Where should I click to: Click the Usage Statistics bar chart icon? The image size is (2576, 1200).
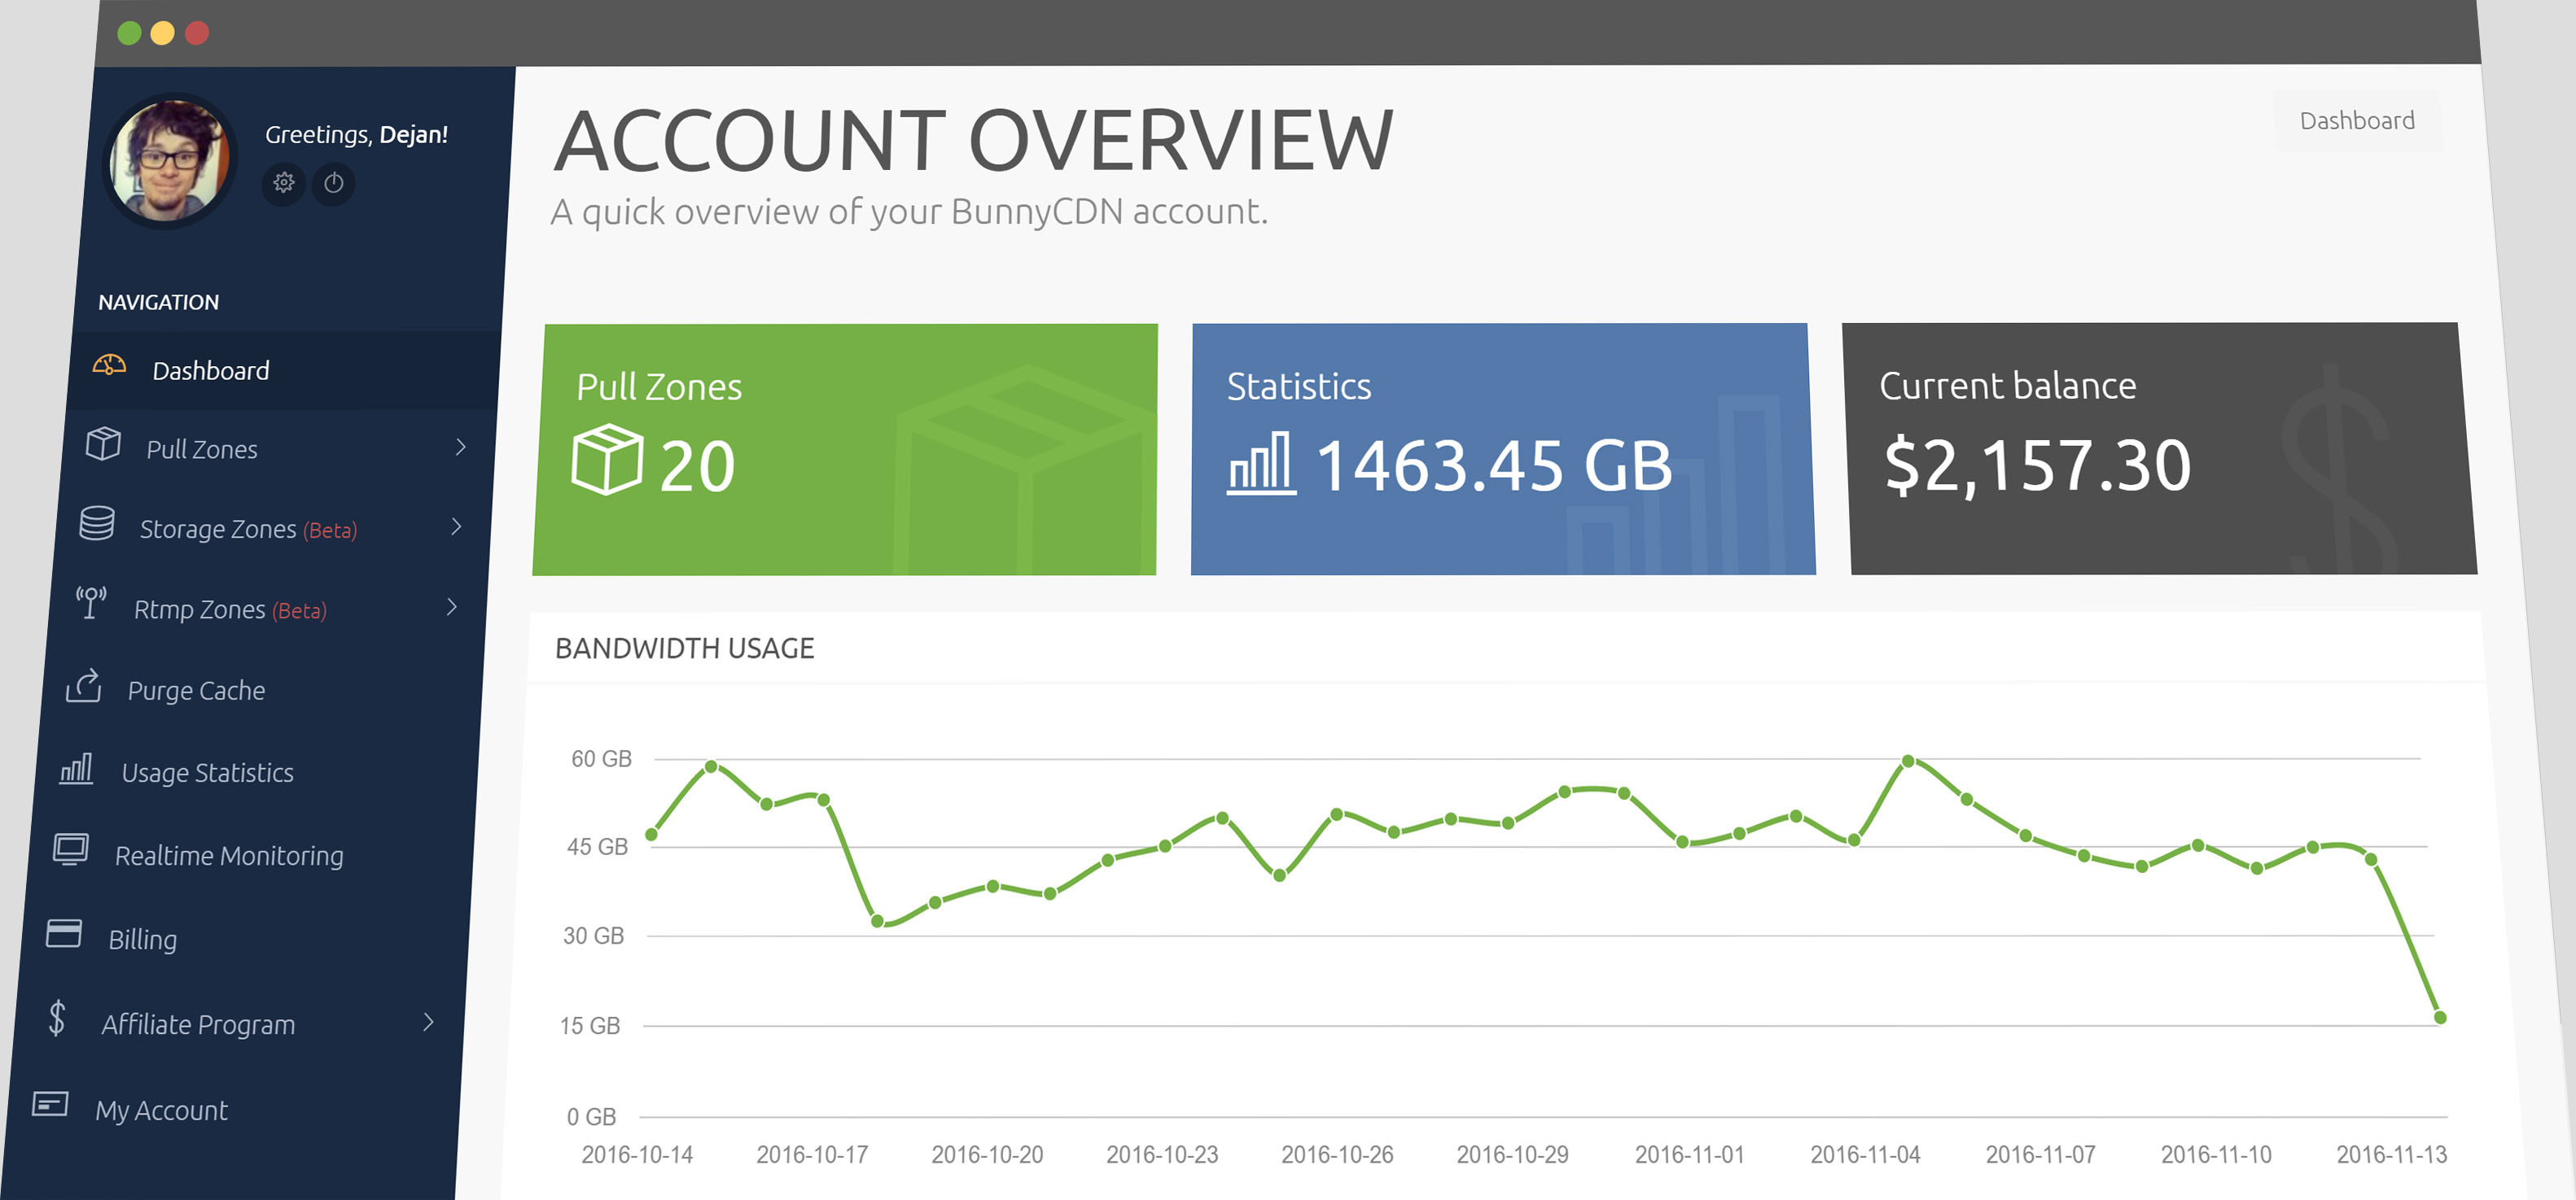tap(76, 768)
